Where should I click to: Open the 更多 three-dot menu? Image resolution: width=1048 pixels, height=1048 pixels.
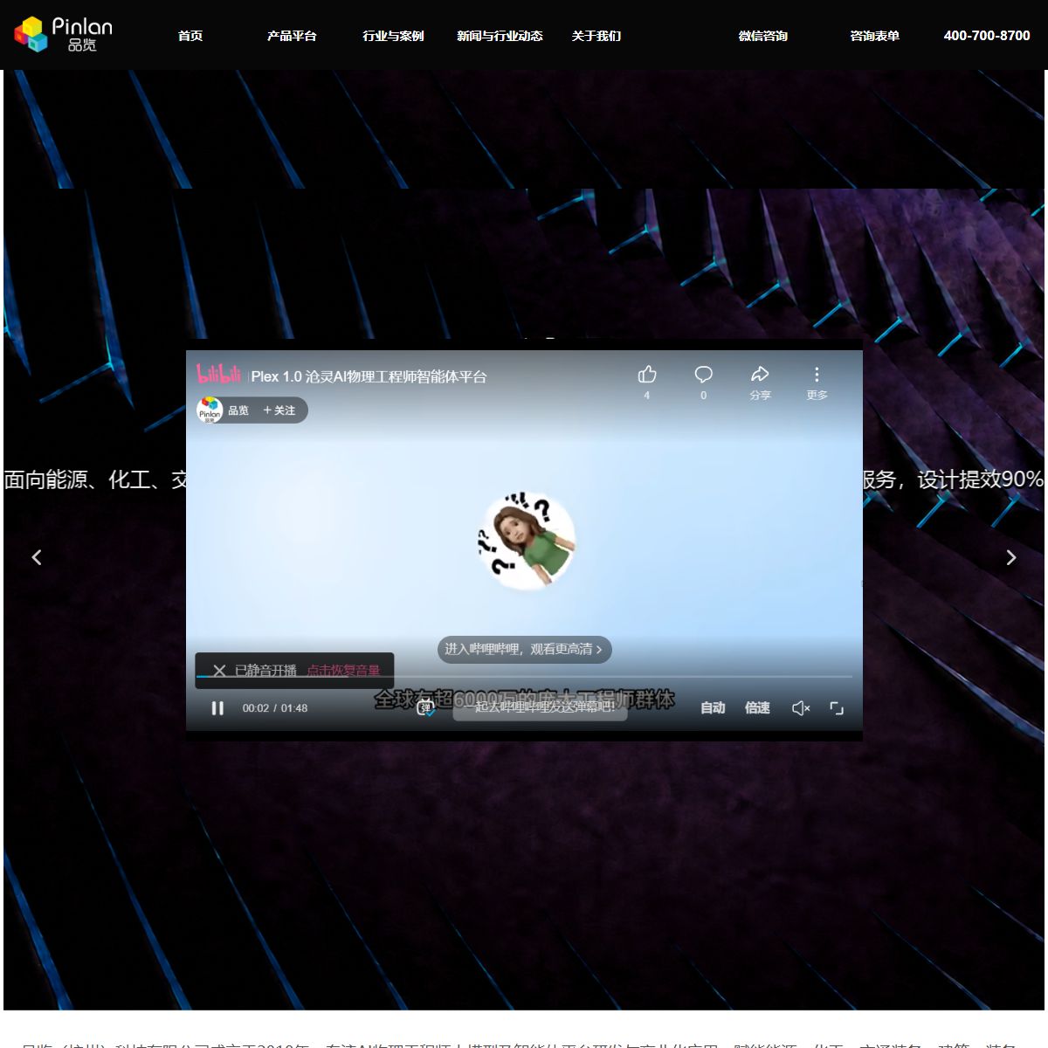click(x=817, y=374)
